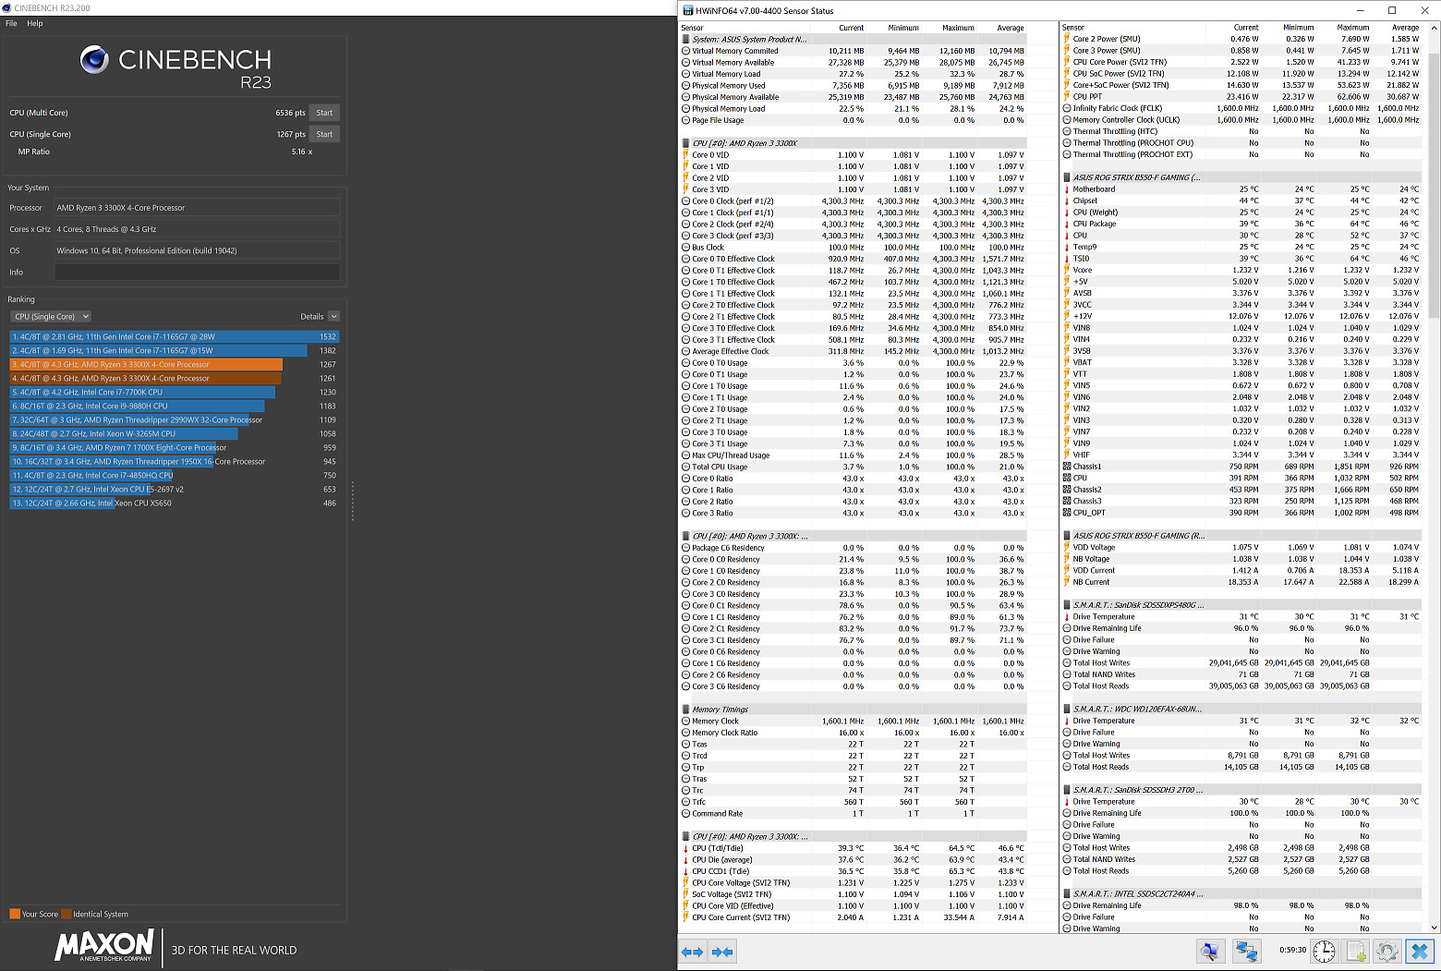This screenshot has height=971, width=1441.
Task: Click the remote network computers icon
Action: point(1246,951)
